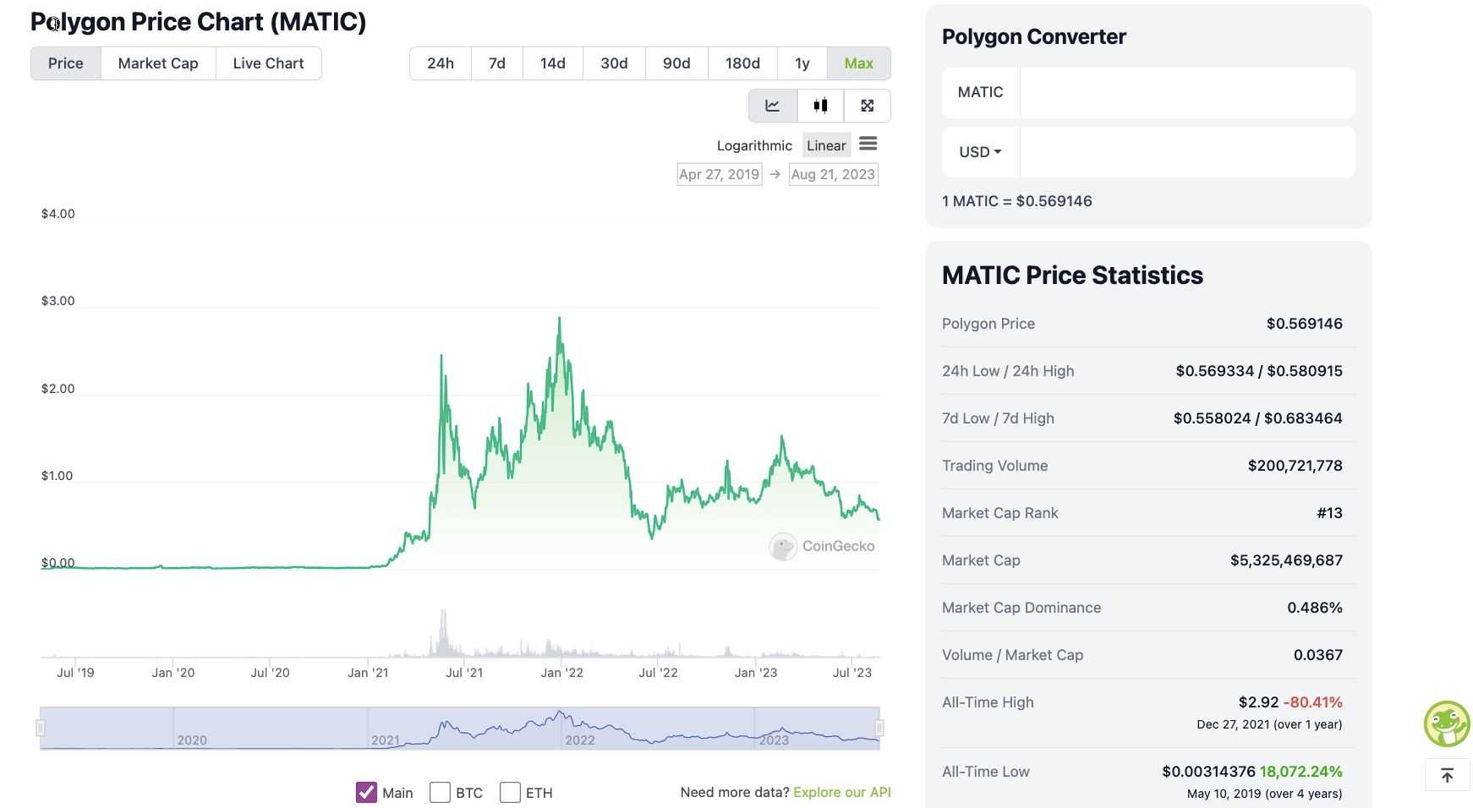Click the CoinGecko watermark on the chart

pos(821,546)
